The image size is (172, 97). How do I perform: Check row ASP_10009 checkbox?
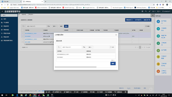(23, 42)
